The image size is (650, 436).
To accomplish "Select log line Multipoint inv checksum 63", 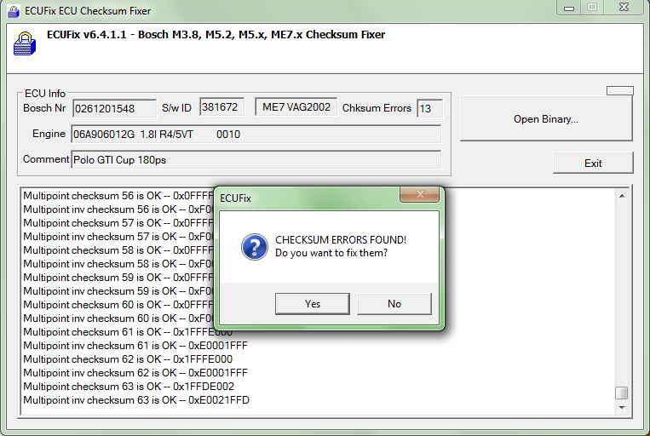I will [x=136, y=400].
